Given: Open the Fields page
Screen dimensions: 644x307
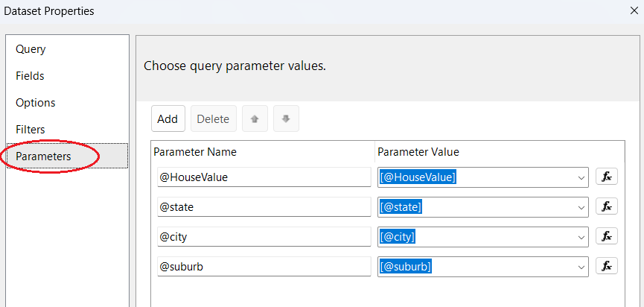Looking at the screenshot, I should [30, 76].
